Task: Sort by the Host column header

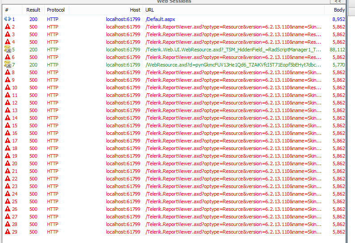Action: click(106, 10)
